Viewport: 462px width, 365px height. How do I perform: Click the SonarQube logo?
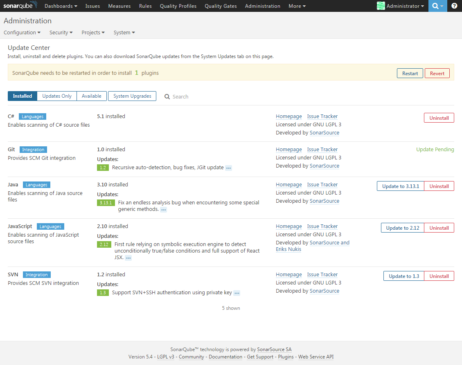point(20,6)
